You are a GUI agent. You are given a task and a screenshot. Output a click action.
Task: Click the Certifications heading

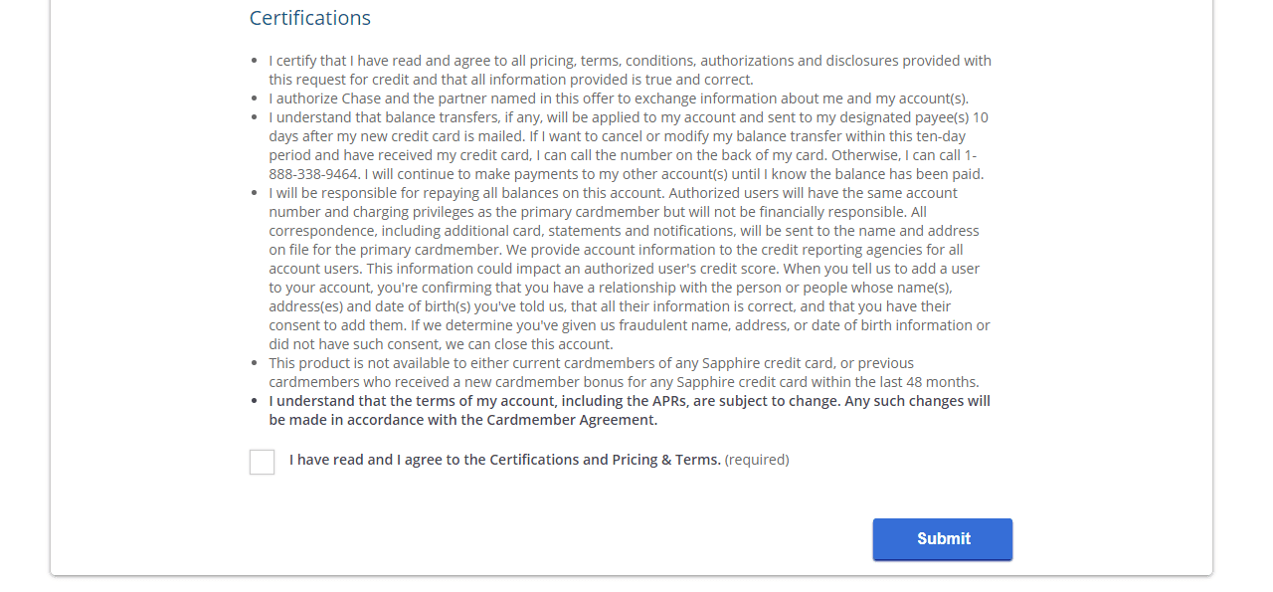[310, 18]
